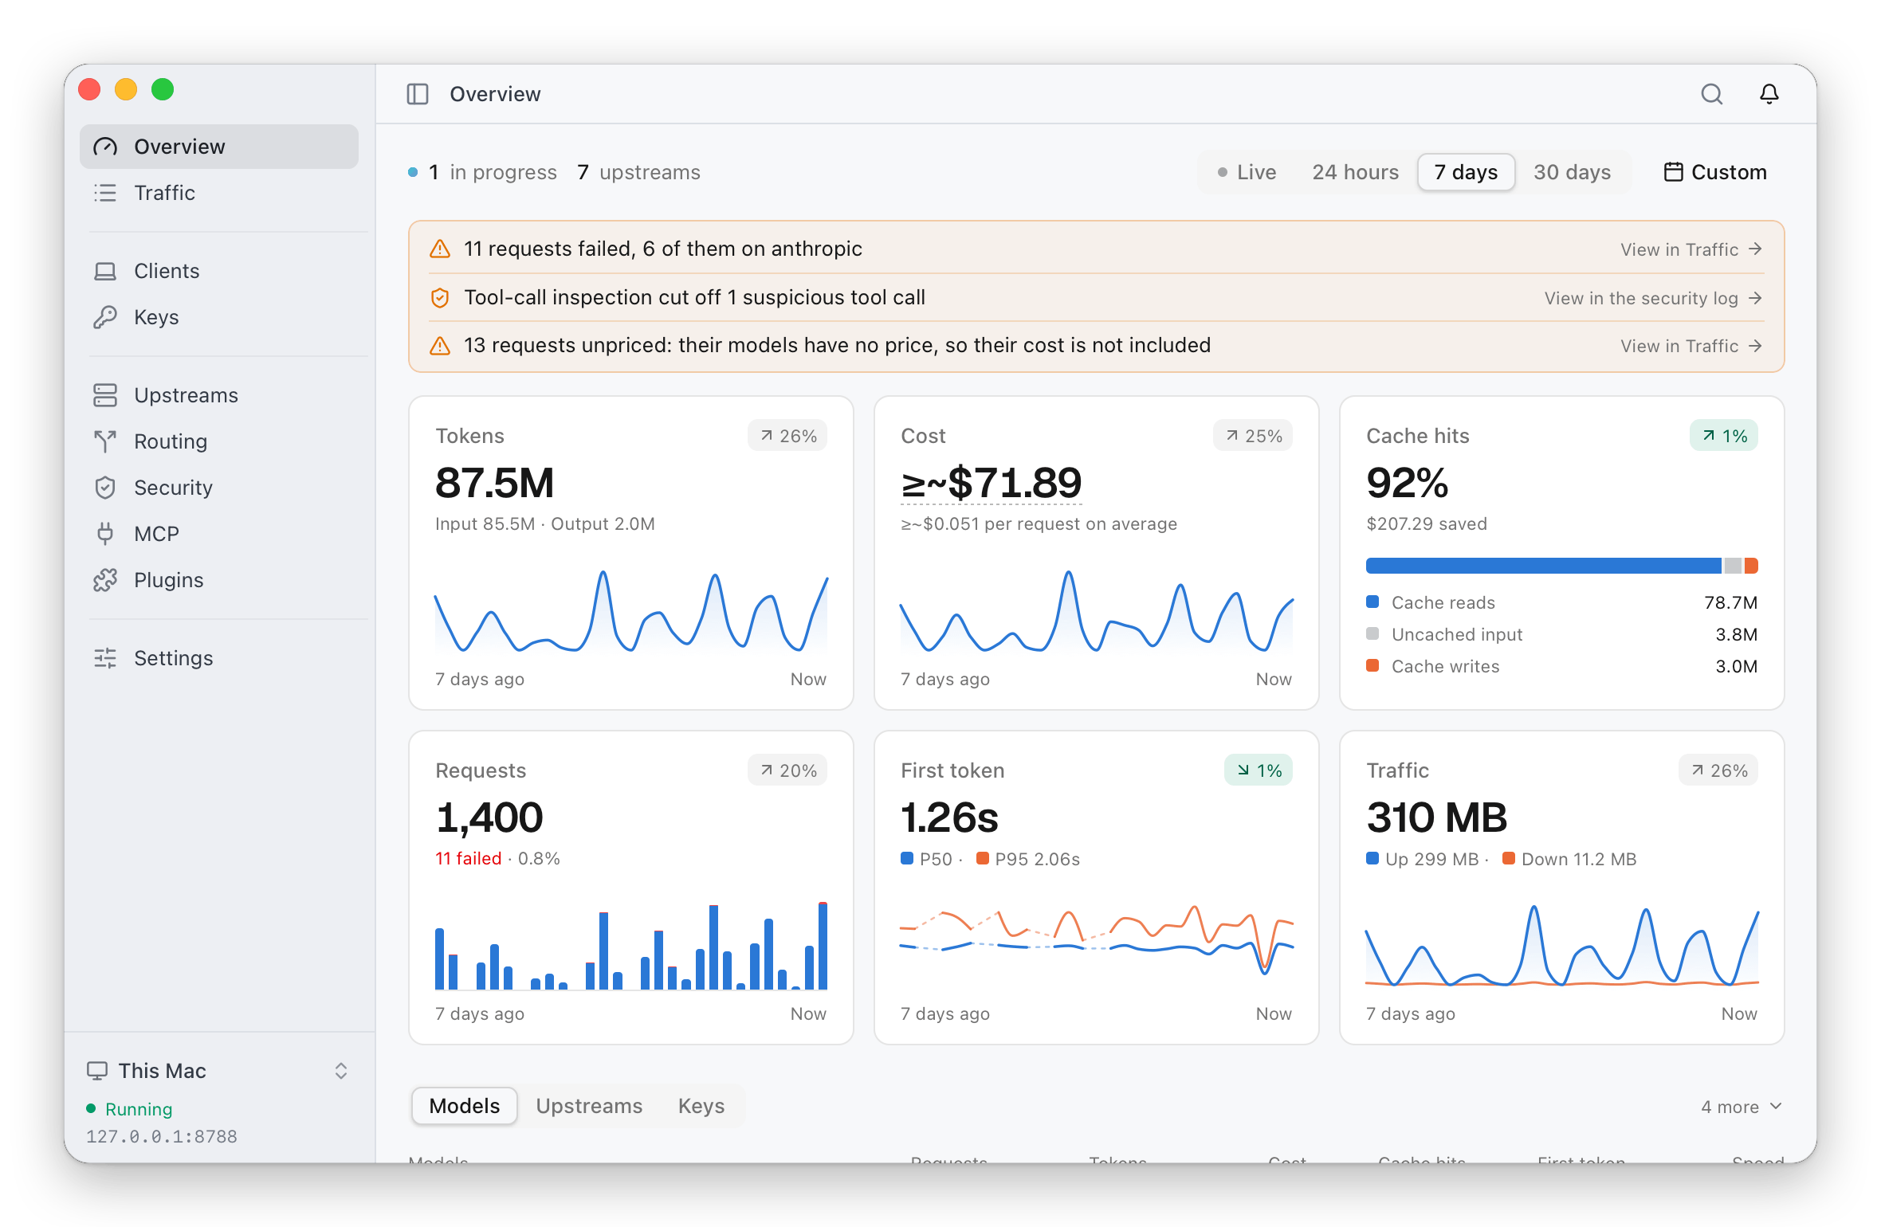
Task: Click the Routing split-arrow icon
Action: pyautogui.click(x=105, y=441)
